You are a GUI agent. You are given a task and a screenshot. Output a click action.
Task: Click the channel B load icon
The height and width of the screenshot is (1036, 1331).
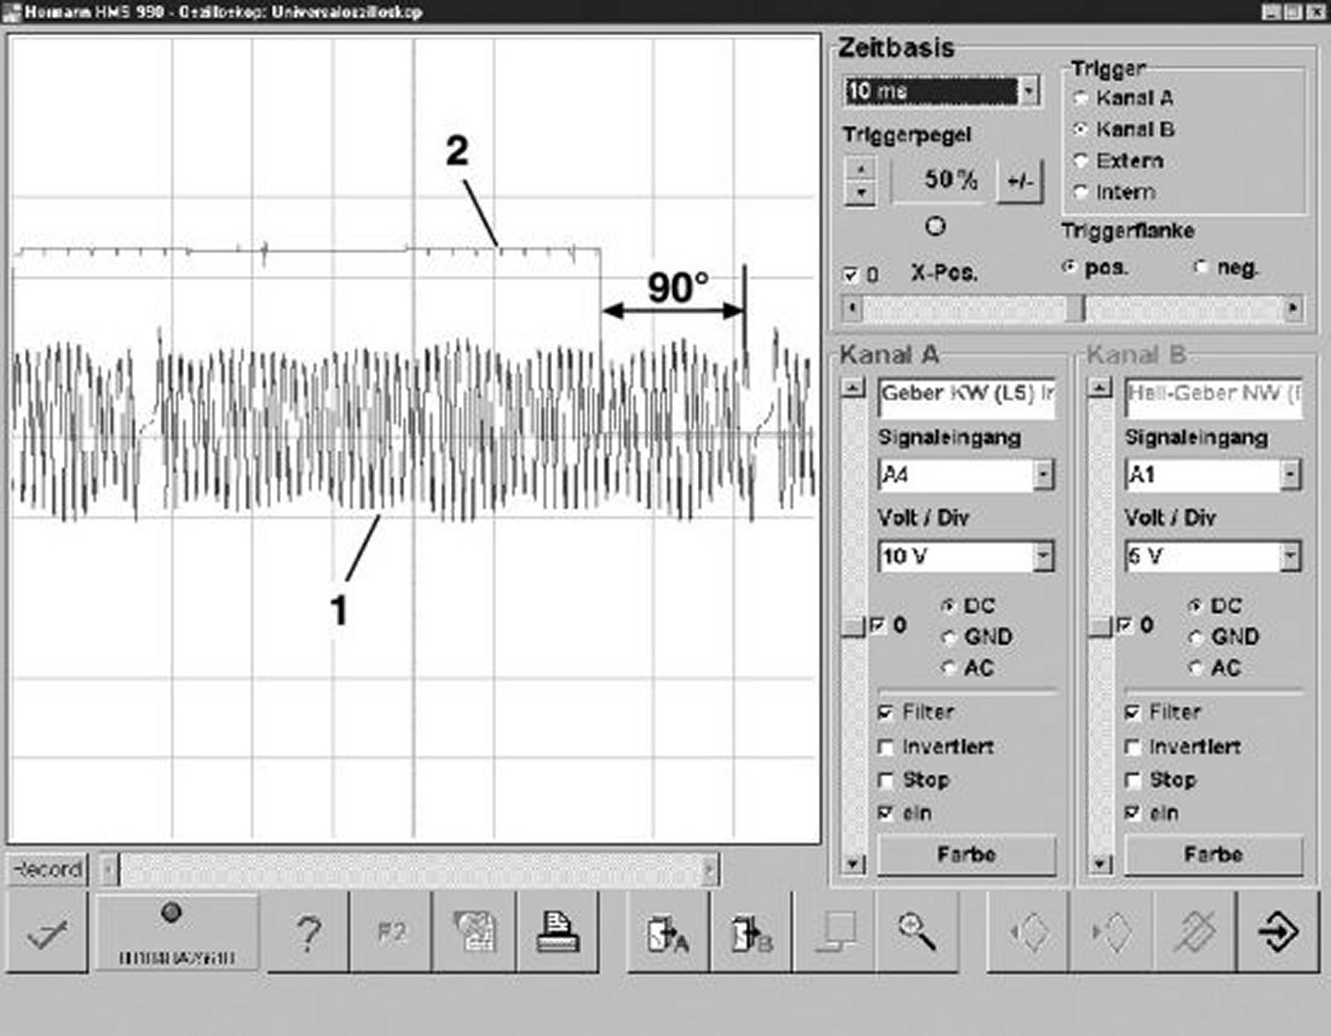point(751,932)
